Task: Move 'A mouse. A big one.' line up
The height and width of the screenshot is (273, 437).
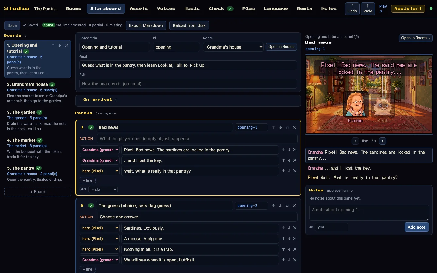Action: (x=283, y=238)
